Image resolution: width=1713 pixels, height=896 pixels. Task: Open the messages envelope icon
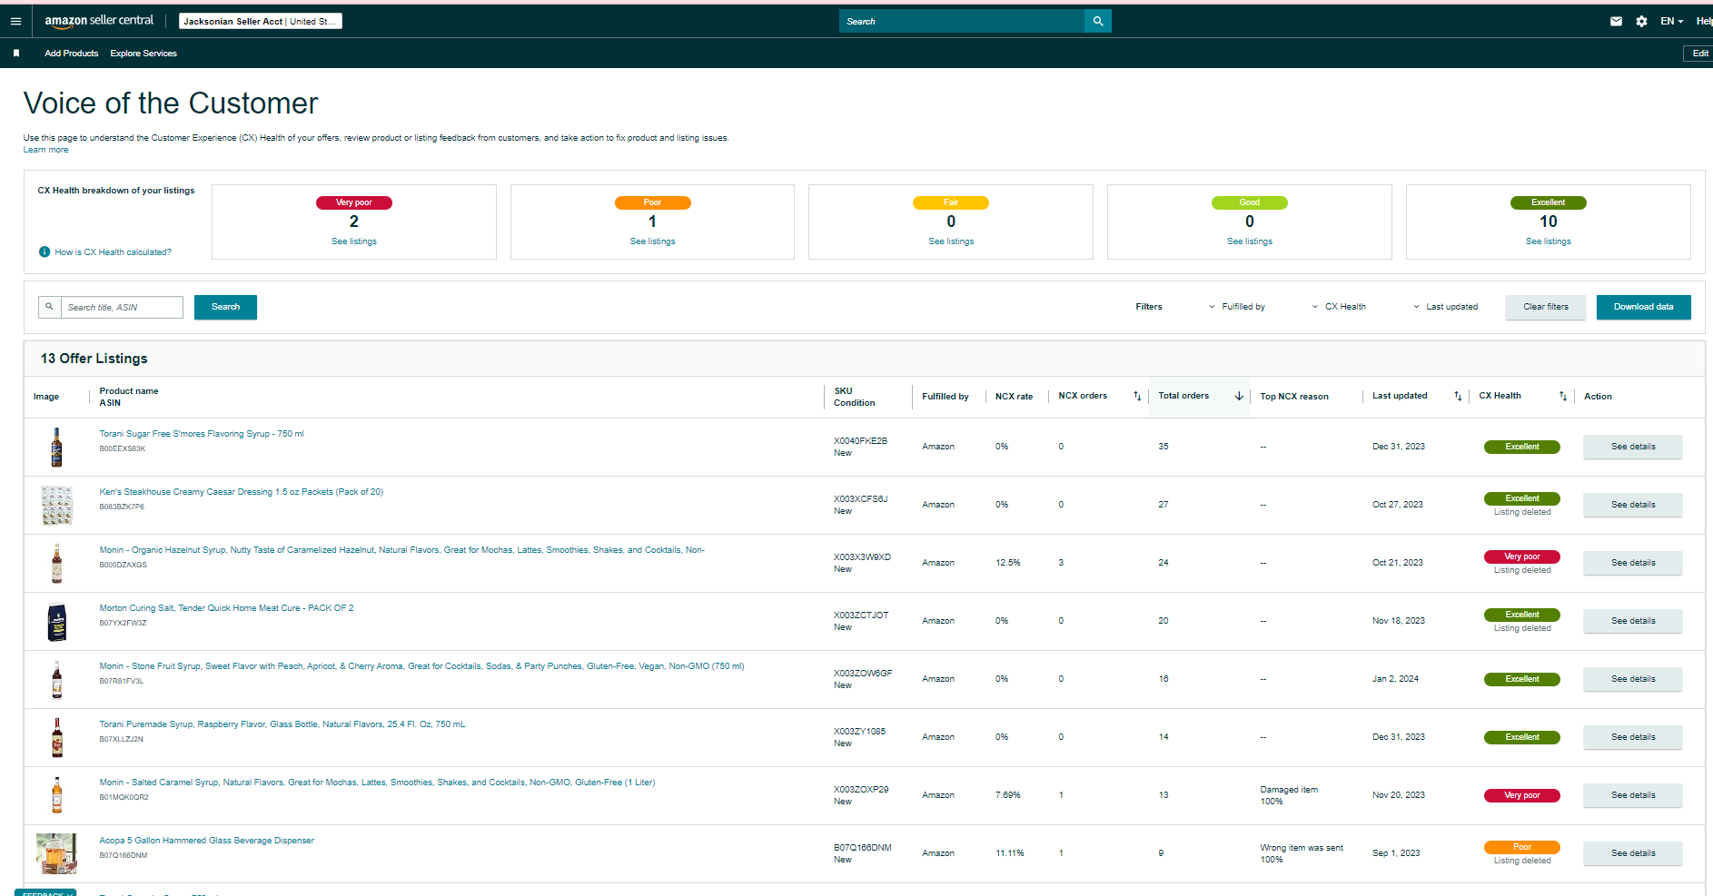pyautogui.click(x=1616, y=21)
